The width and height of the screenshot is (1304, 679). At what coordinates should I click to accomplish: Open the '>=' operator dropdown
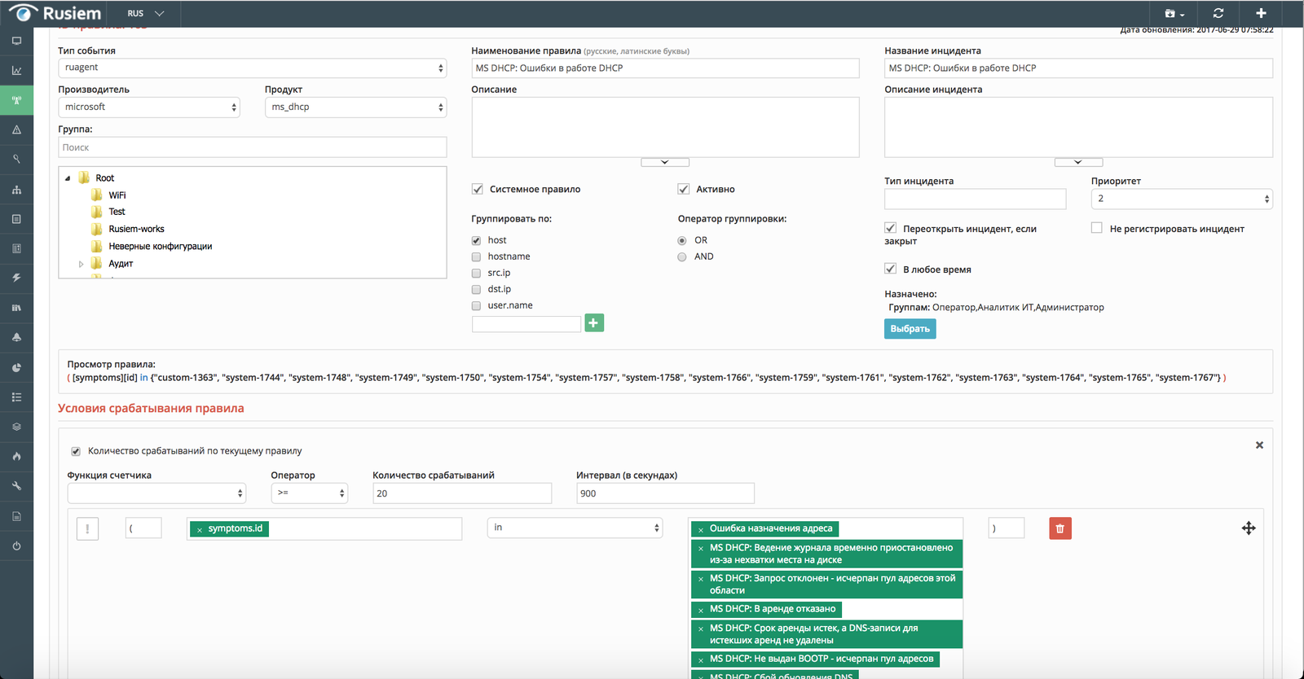point(310,493)
